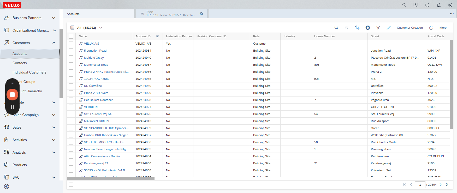
Task: Open the sort settings icon
Action: [357, 28]
